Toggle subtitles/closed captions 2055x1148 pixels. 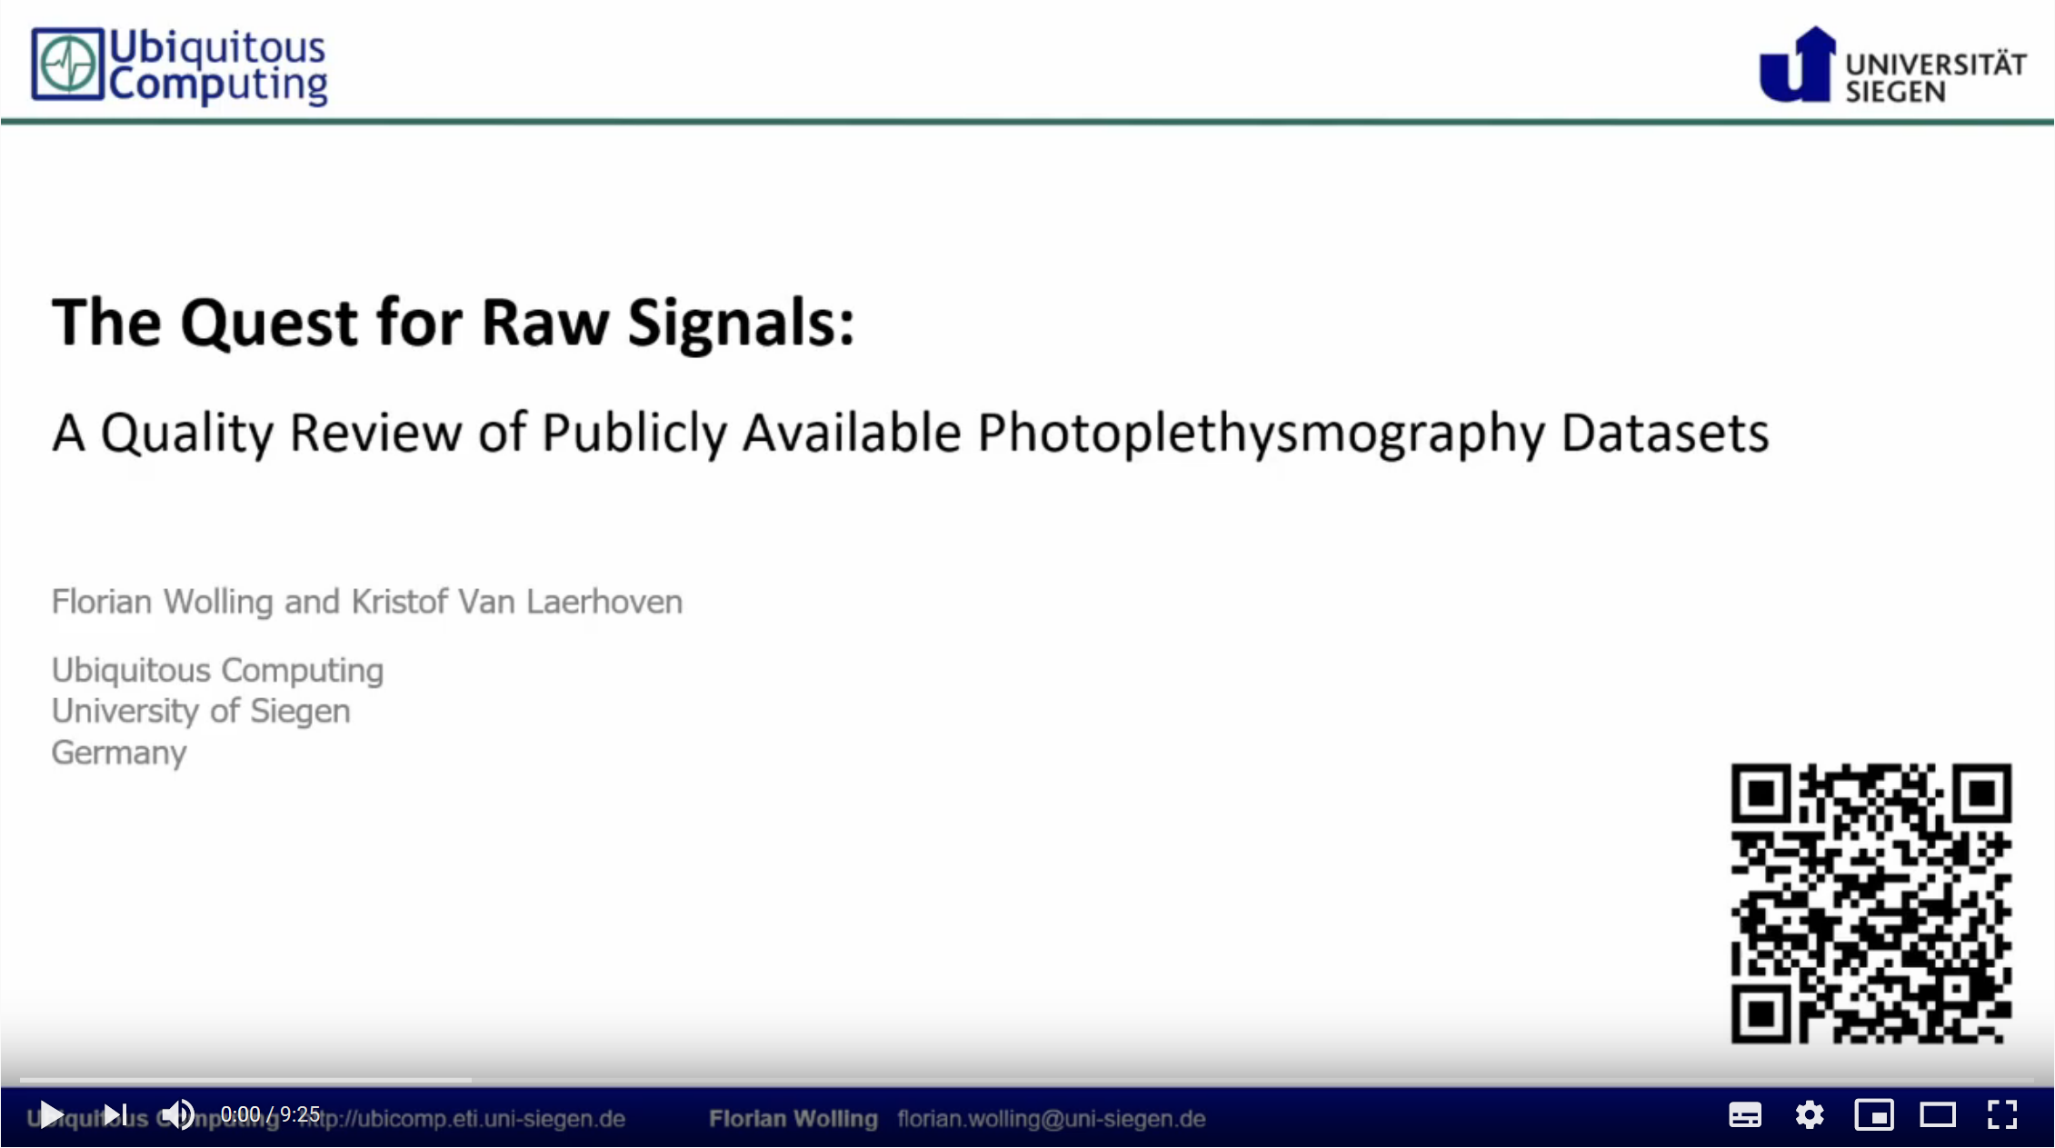coord(1744,1114)
